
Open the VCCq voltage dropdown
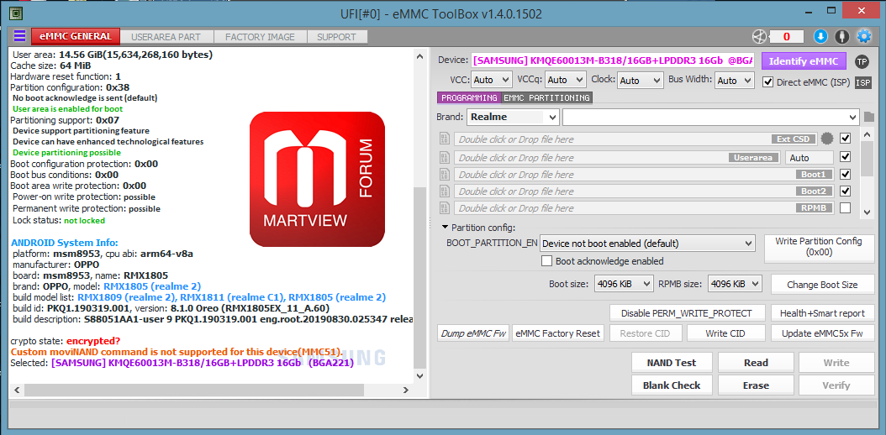pyautogui.click(x=566, y=80)
